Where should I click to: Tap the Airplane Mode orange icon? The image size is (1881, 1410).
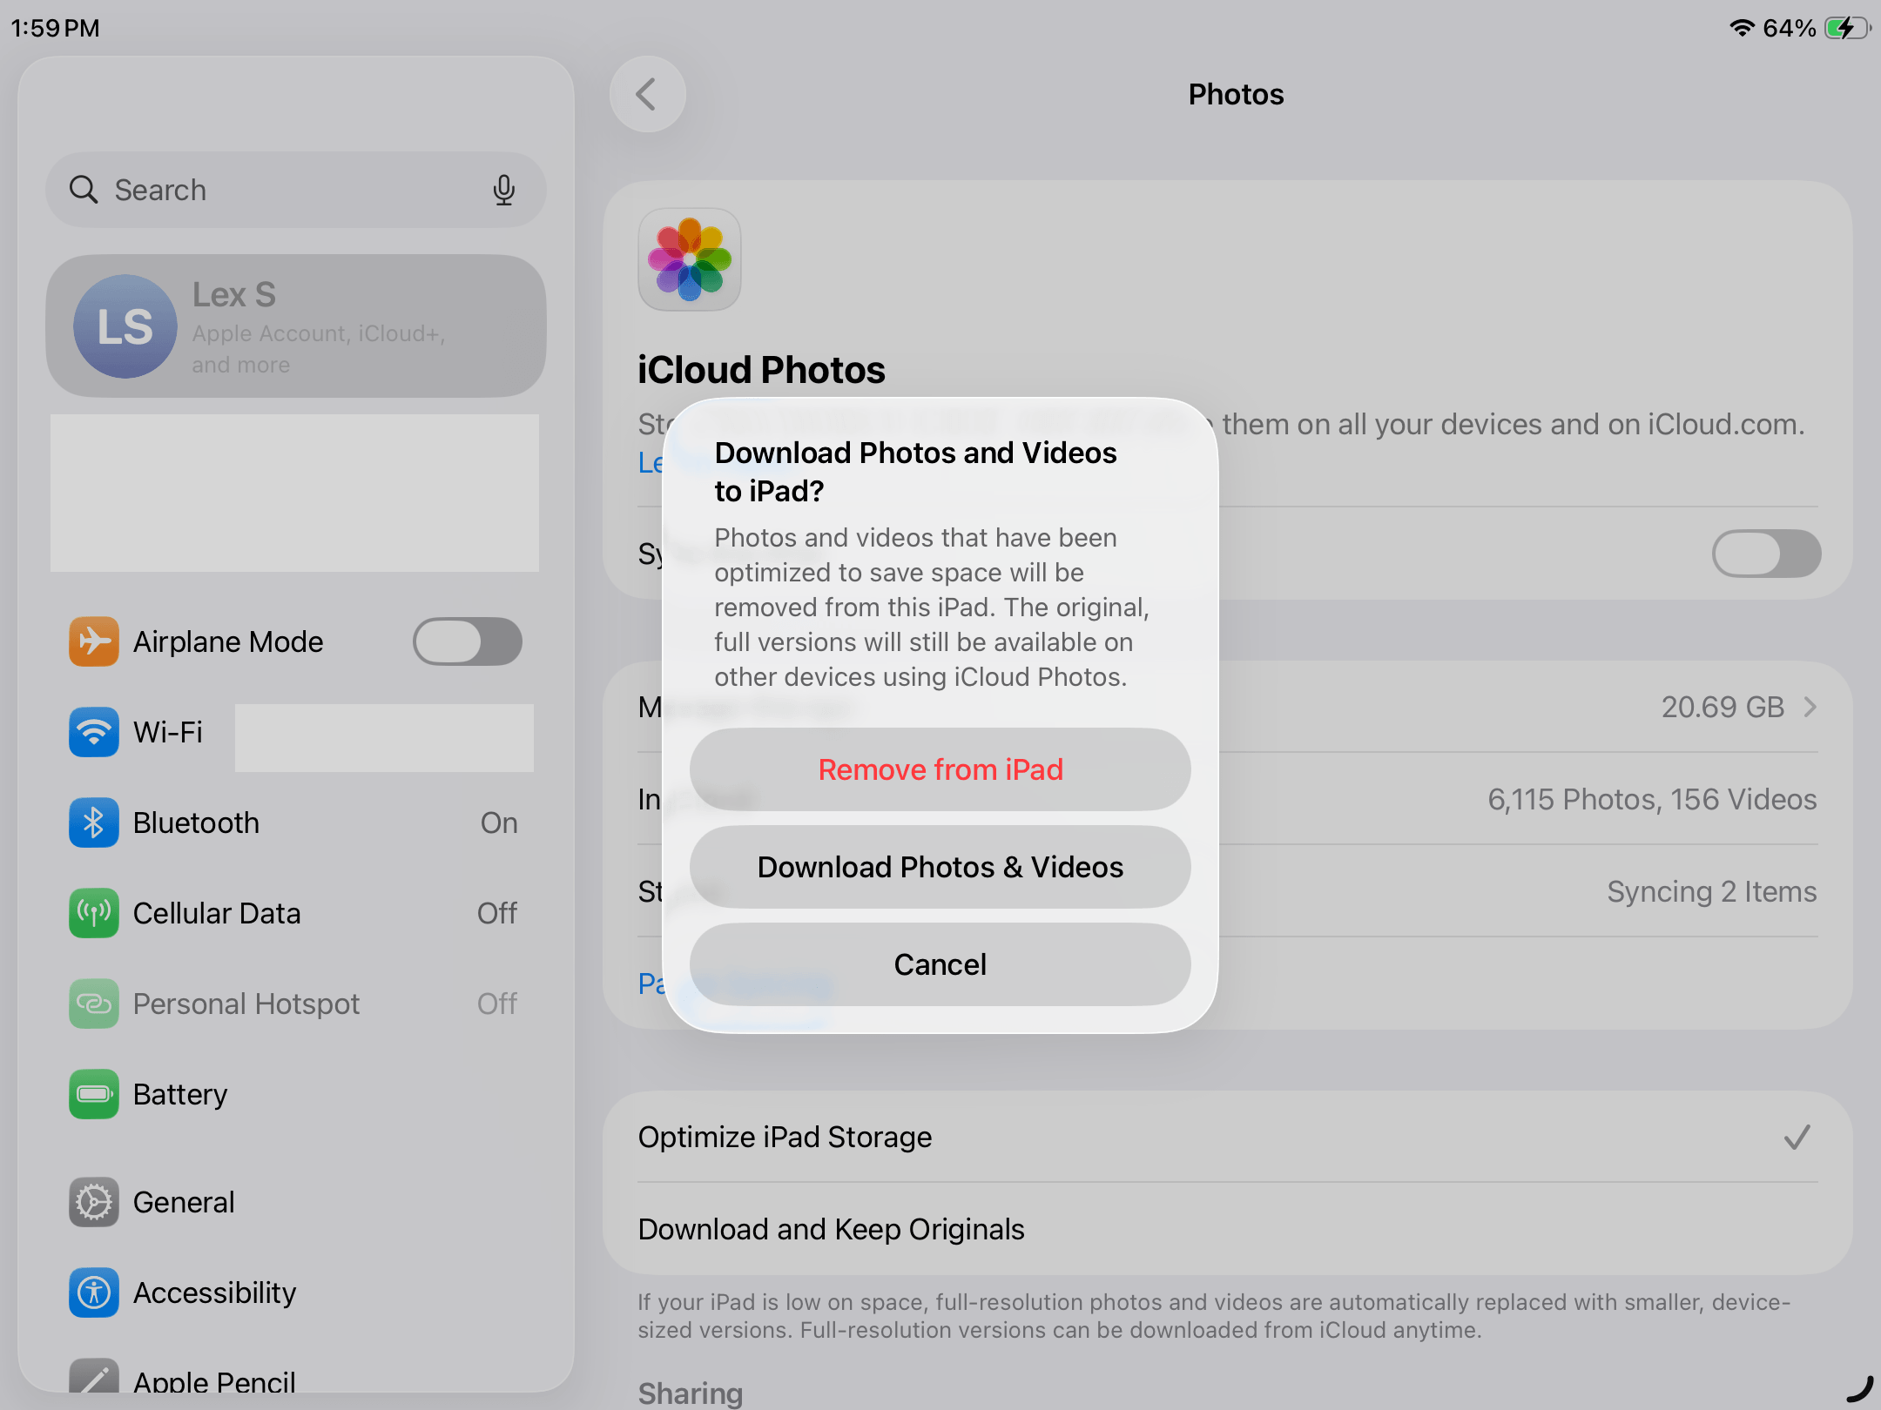94,641
